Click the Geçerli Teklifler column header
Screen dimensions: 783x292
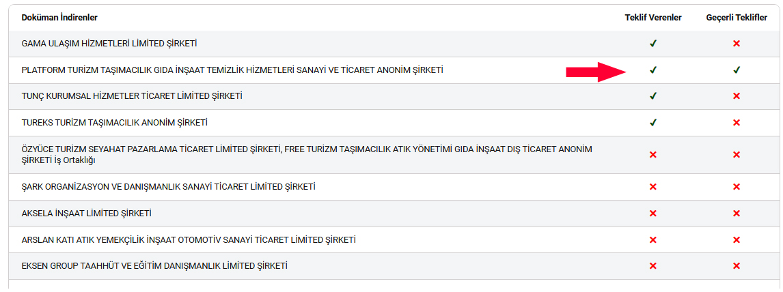(x=737, y=17)
